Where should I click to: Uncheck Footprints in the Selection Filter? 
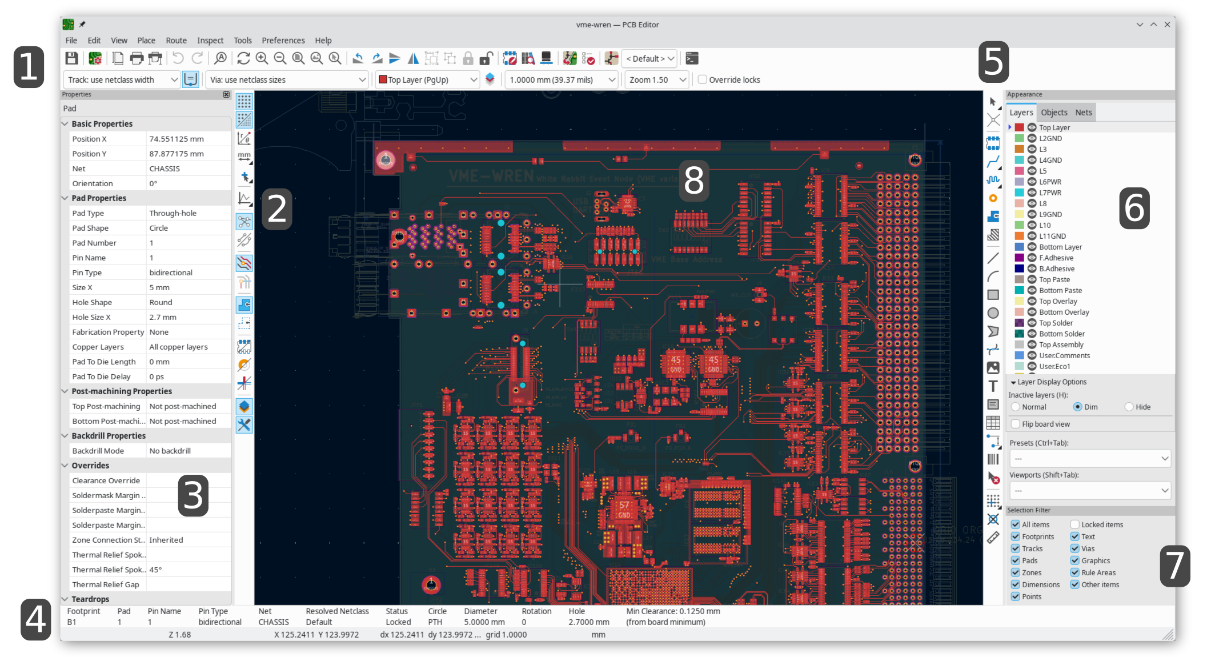pyautogui.click(x=1015, y=536)
